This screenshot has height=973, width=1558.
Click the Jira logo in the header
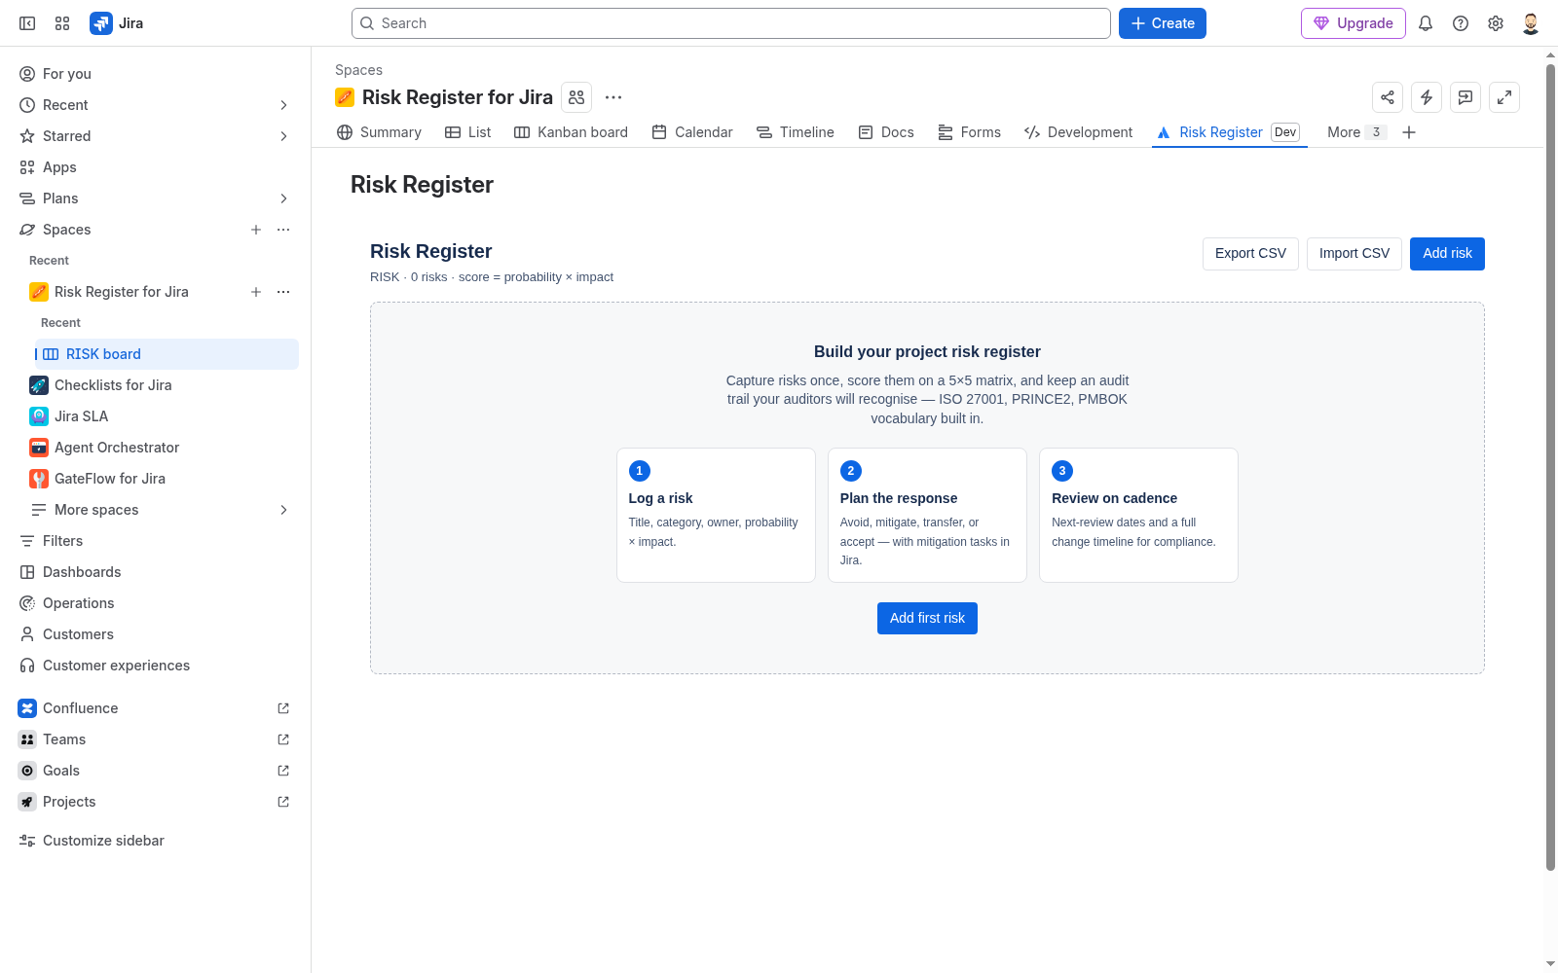[117, 23]
